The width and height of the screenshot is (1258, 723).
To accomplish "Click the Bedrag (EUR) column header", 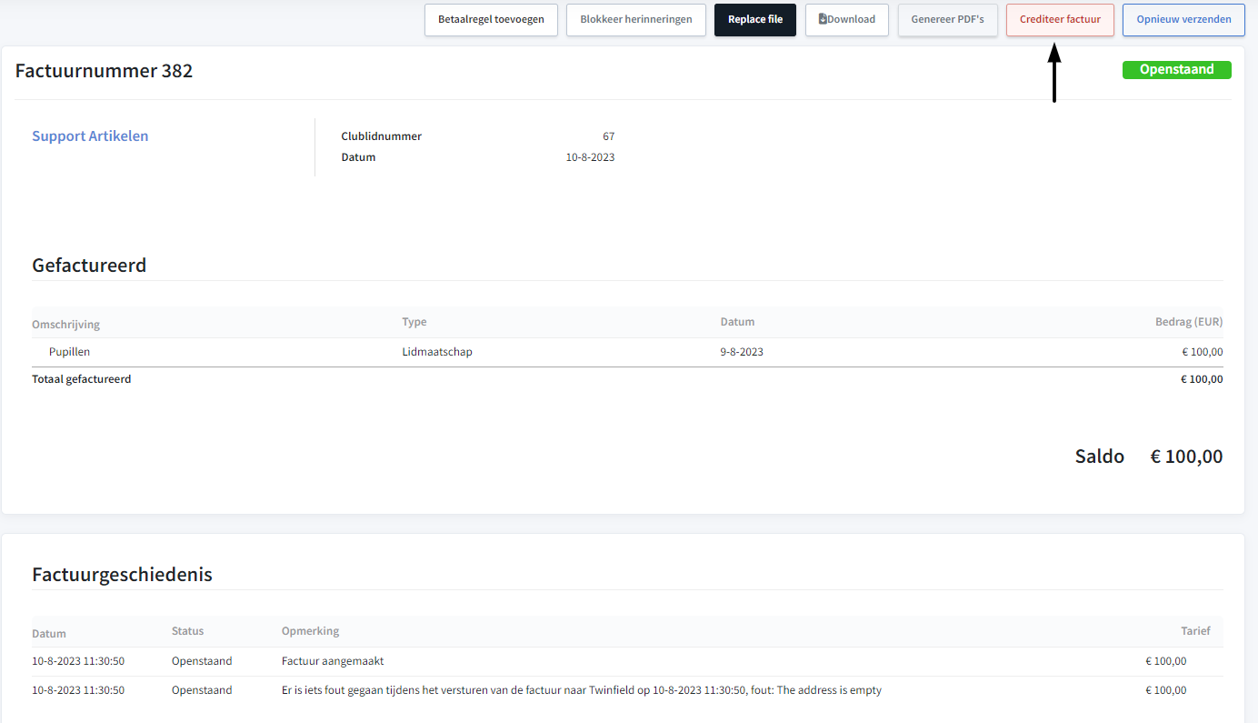I will point(1189,322).
